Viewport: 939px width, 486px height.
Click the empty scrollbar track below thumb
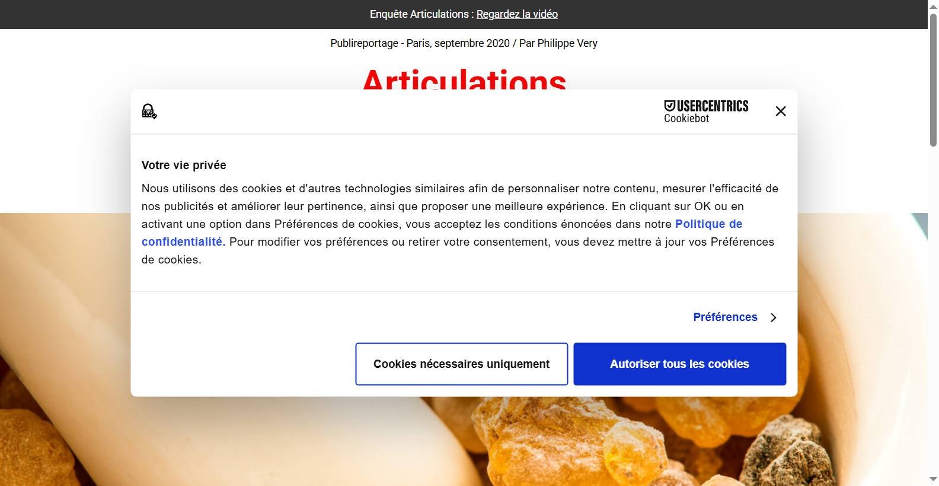[933, 309]
